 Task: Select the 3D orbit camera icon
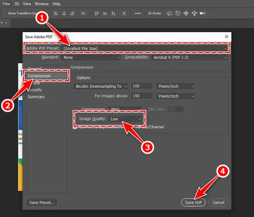pos(169,13)
